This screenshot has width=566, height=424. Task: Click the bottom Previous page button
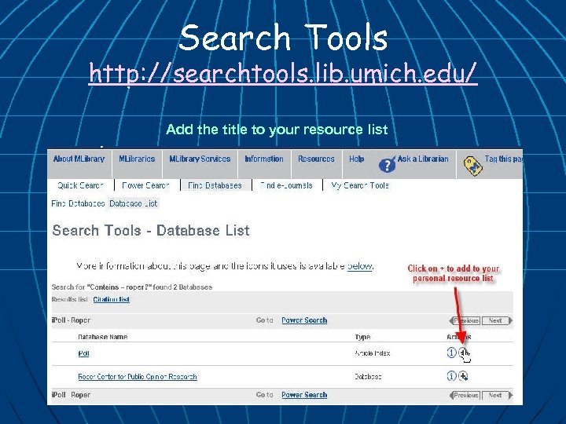point(465,395)
